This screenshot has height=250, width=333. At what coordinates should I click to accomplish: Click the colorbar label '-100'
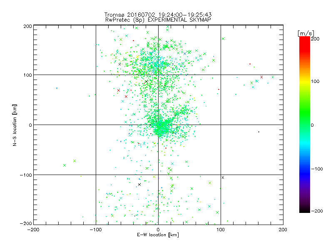click(x=317, y=169)
